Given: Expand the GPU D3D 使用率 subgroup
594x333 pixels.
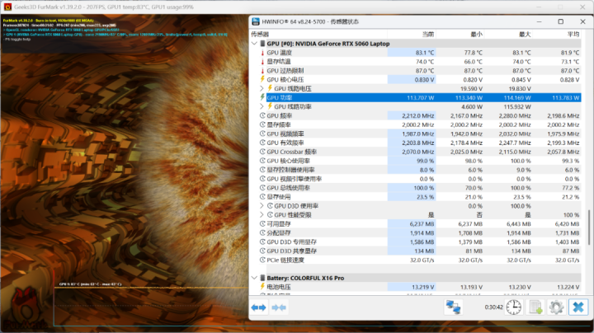Looking at the screenshot, I should pos(262,206).
